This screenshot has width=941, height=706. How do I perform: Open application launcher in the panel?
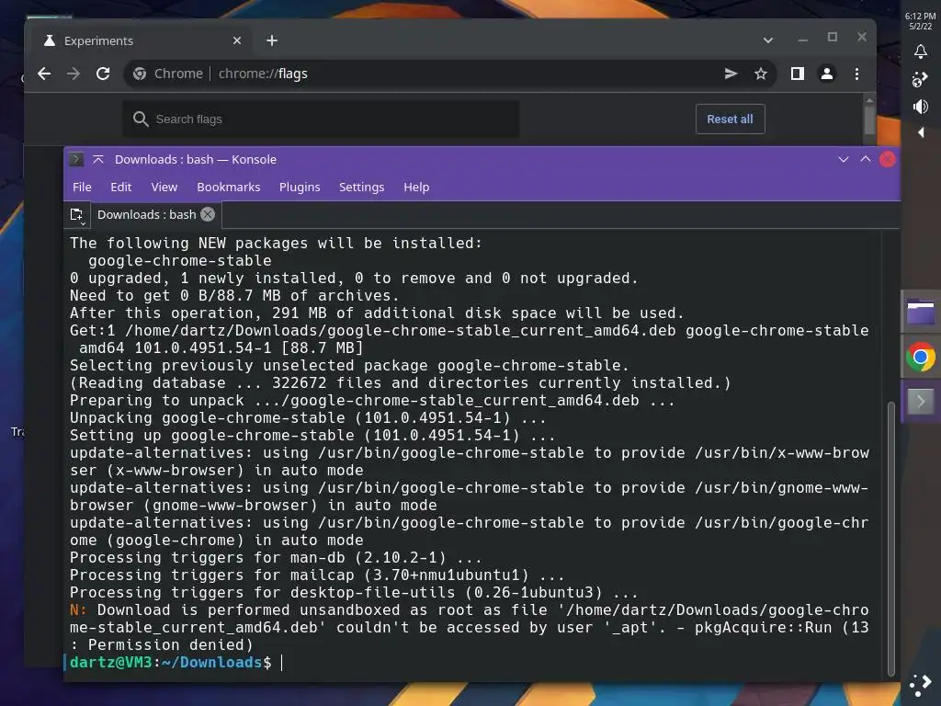click(x=921, y=686)
